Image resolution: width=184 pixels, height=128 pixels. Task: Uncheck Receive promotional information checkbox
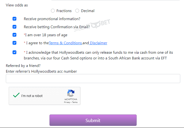pos(14,19)
